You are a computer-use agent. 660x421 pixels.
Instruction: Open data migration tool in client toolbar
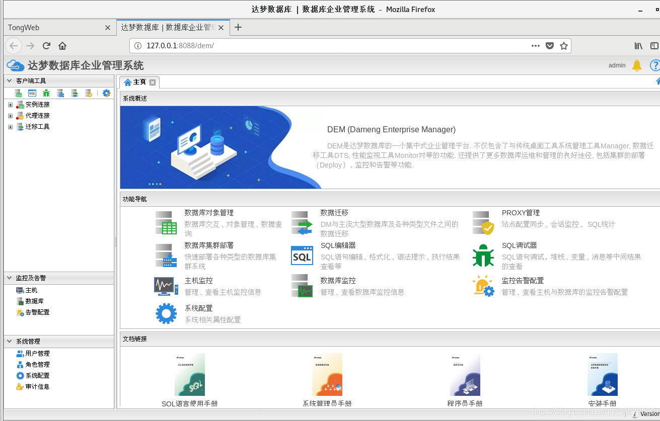pyautogui.click(x=75, y=93)
